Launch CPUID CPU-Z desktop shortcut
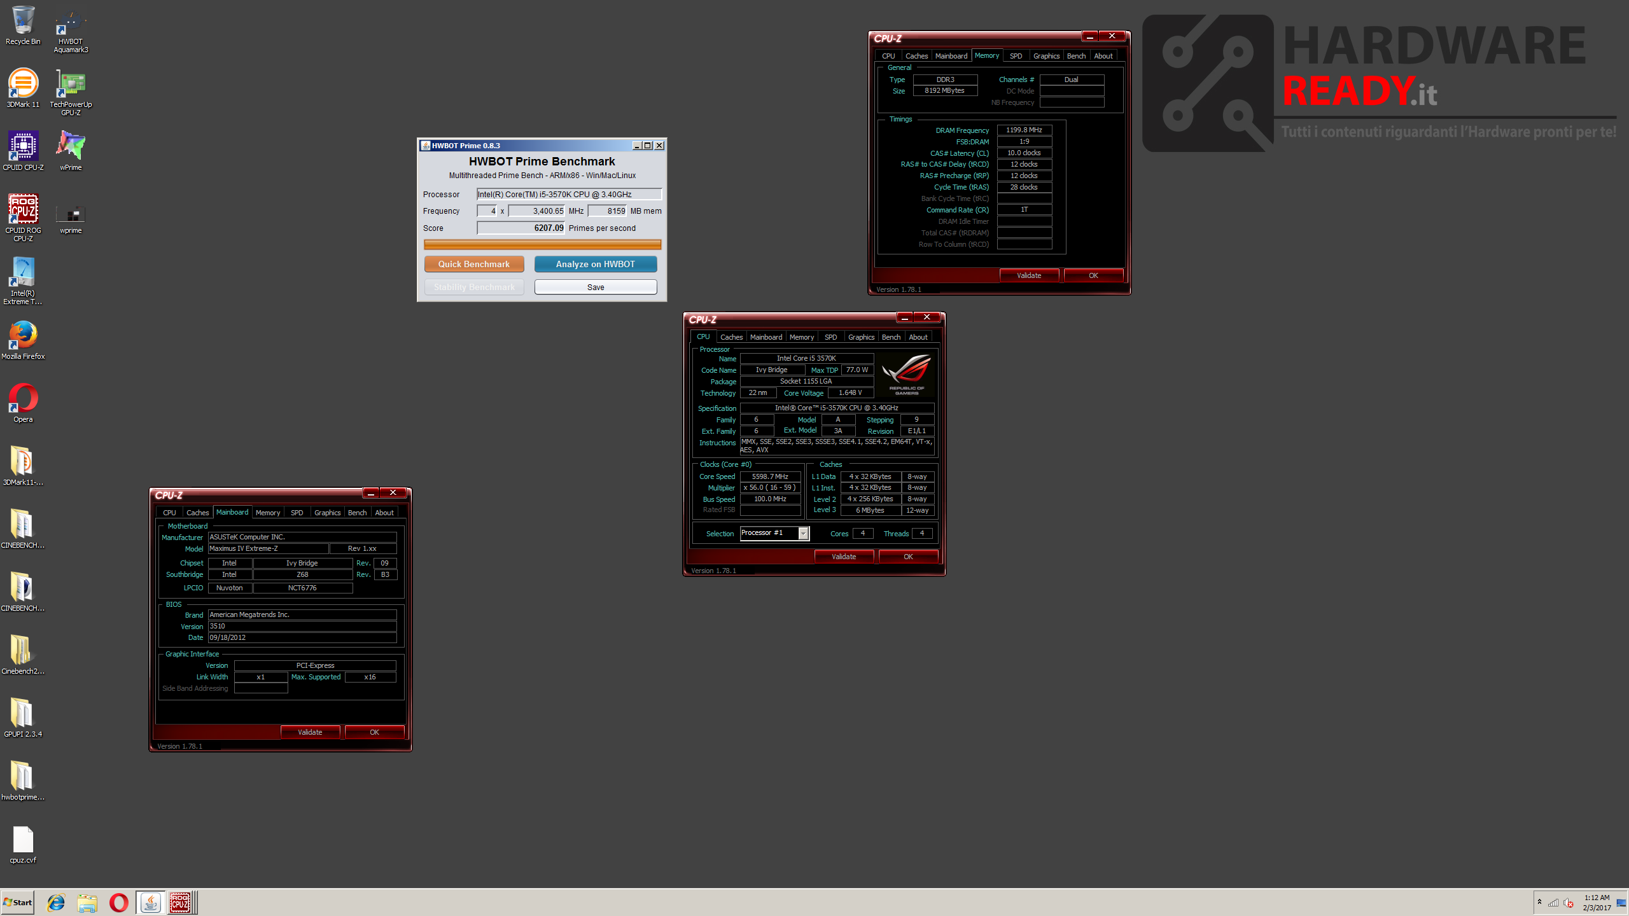 23,151
